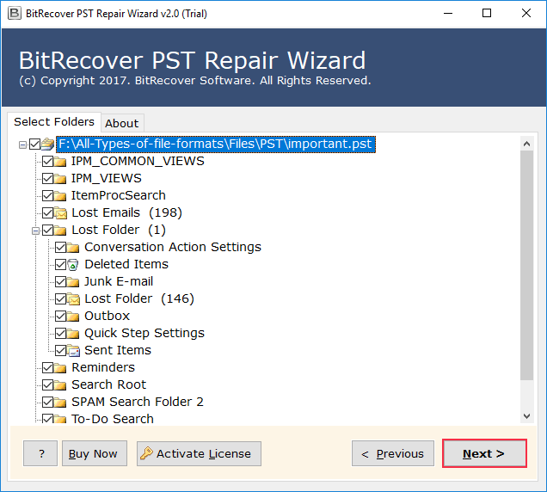
Task: Toggle the Quick Step Settings checkbox
Action: coord(61,333)
